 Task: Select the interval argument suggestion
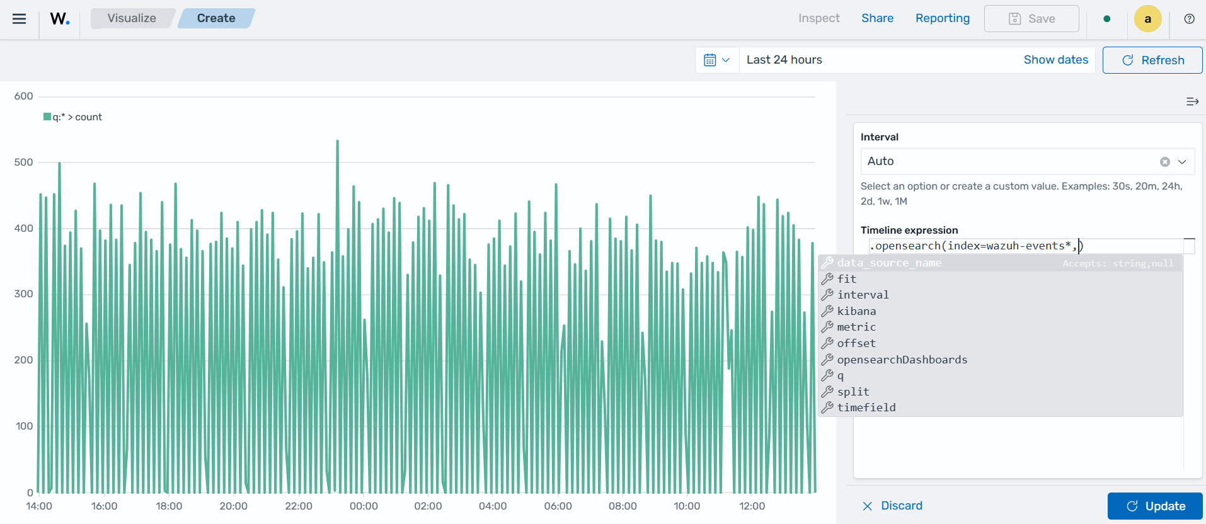click(1000, 295)
